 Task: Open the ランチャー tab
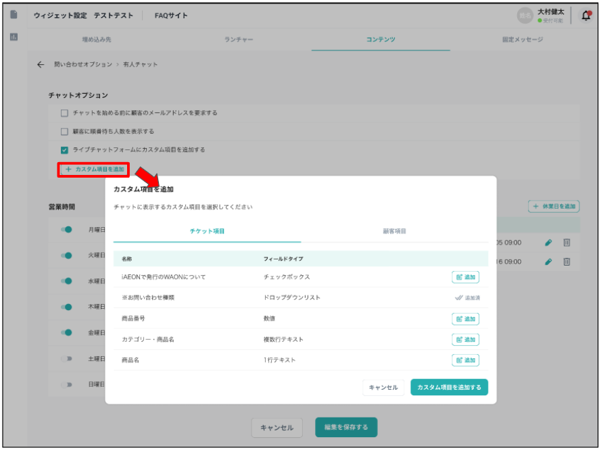click(239, 40)
